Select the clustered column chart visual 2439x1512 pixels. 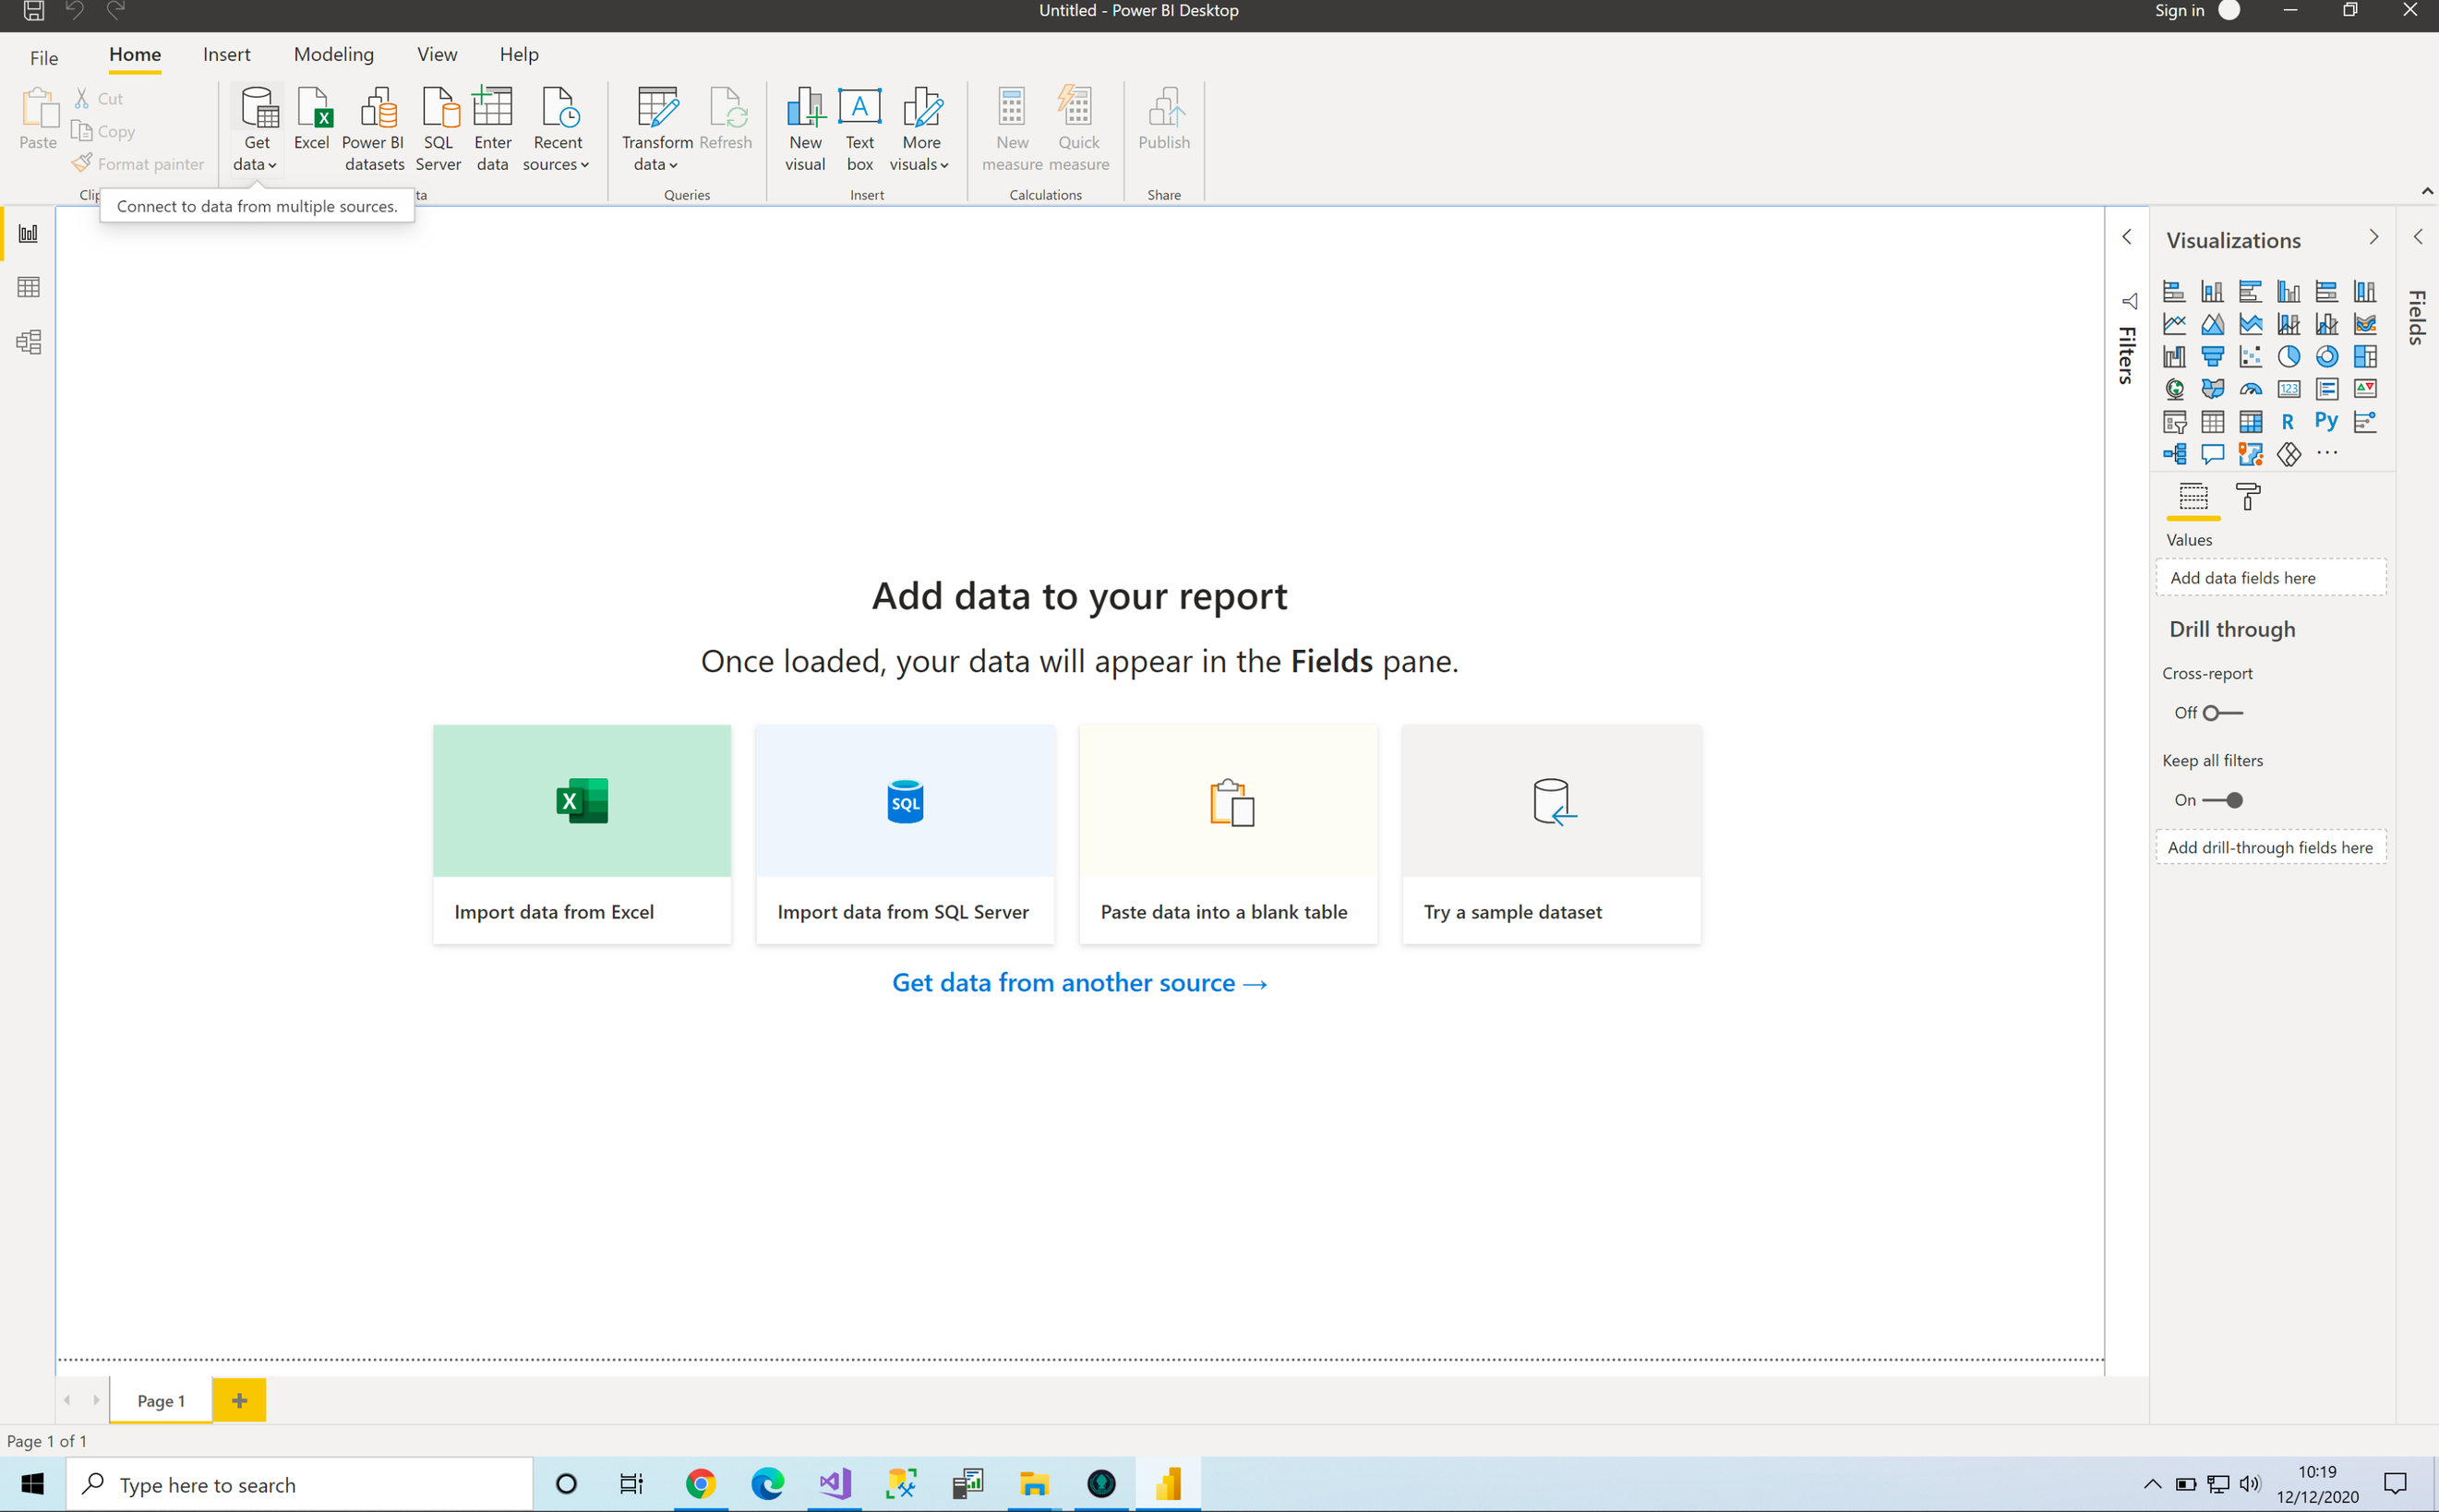(2288, 291)
